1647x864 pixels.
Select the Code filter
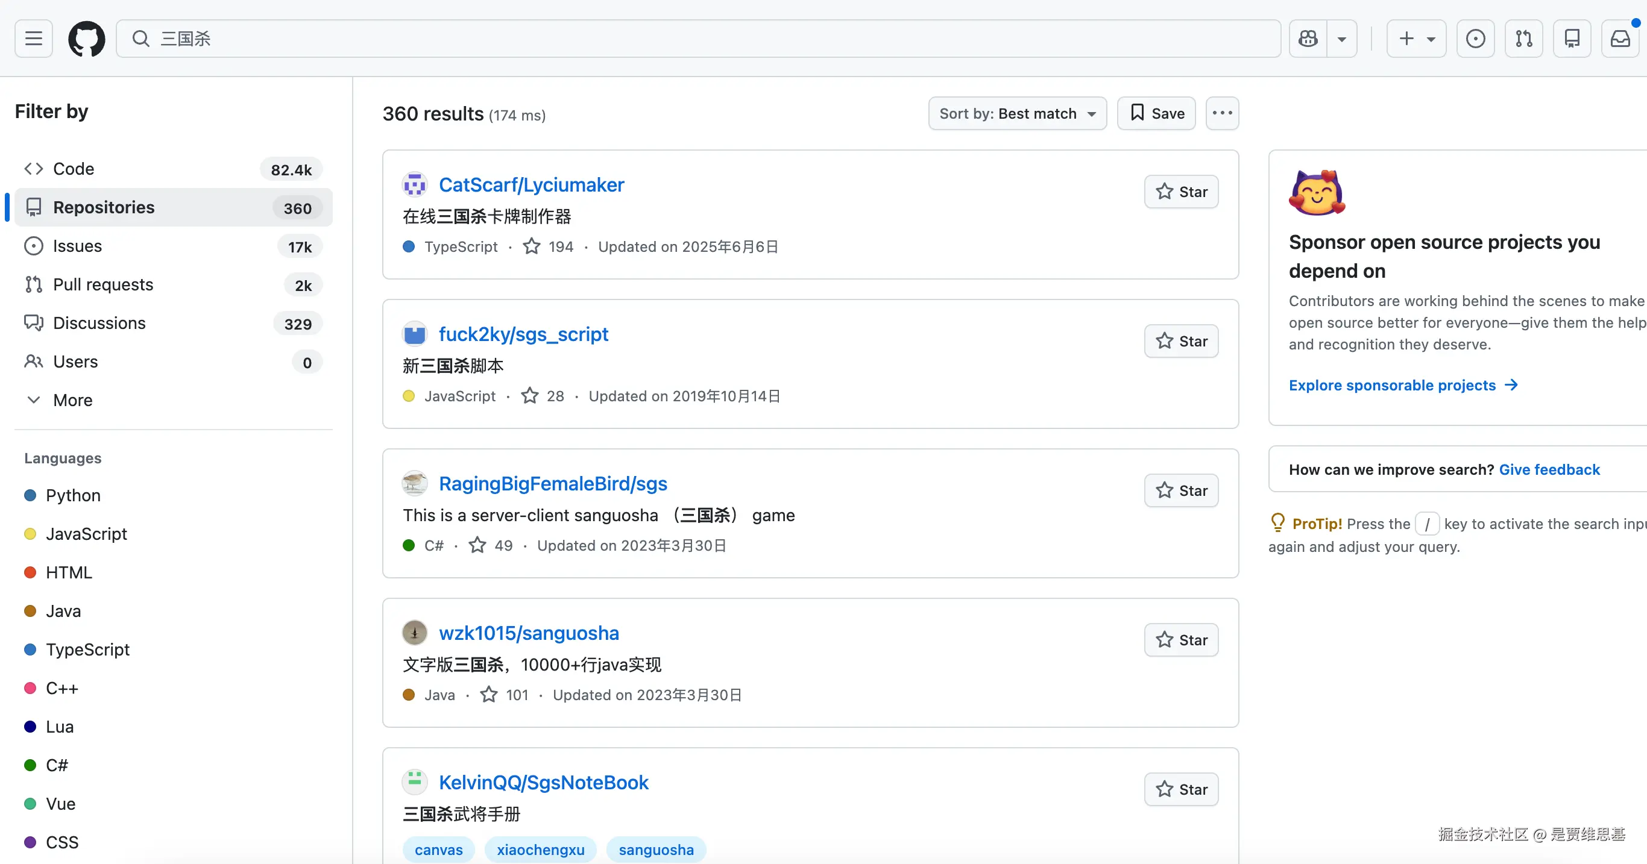click(173, 169)
